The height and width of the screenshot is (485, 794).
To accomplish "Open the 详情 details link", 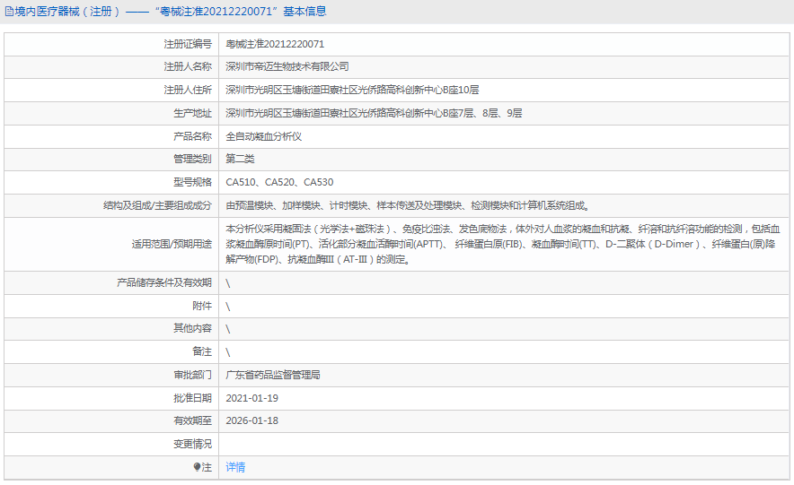I will click(x=235, y=467).
